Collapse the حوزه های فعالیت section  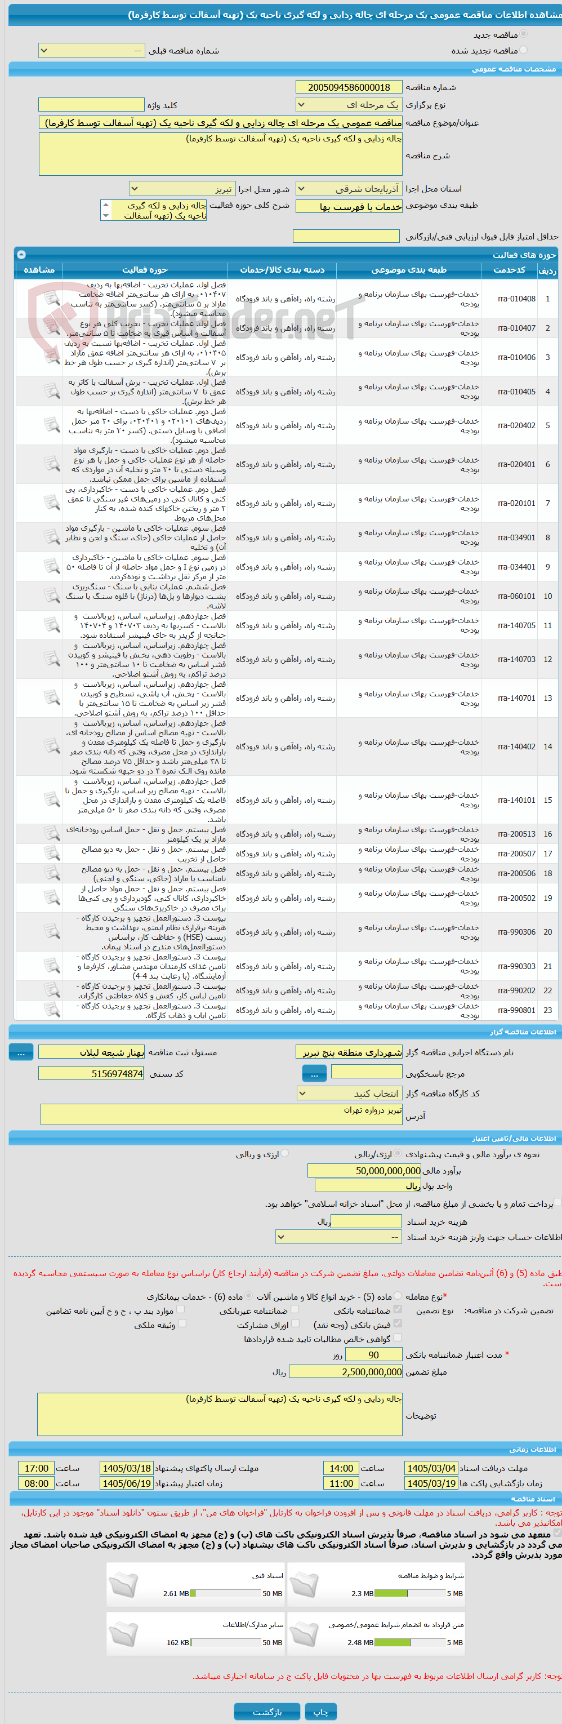click(x=21, y=254)
